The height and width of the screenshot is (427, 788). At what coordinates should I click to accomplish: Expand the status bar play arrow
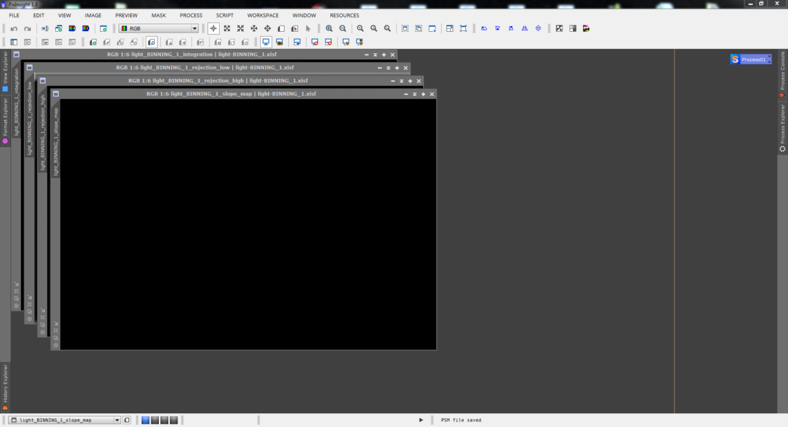click(421, 420)
